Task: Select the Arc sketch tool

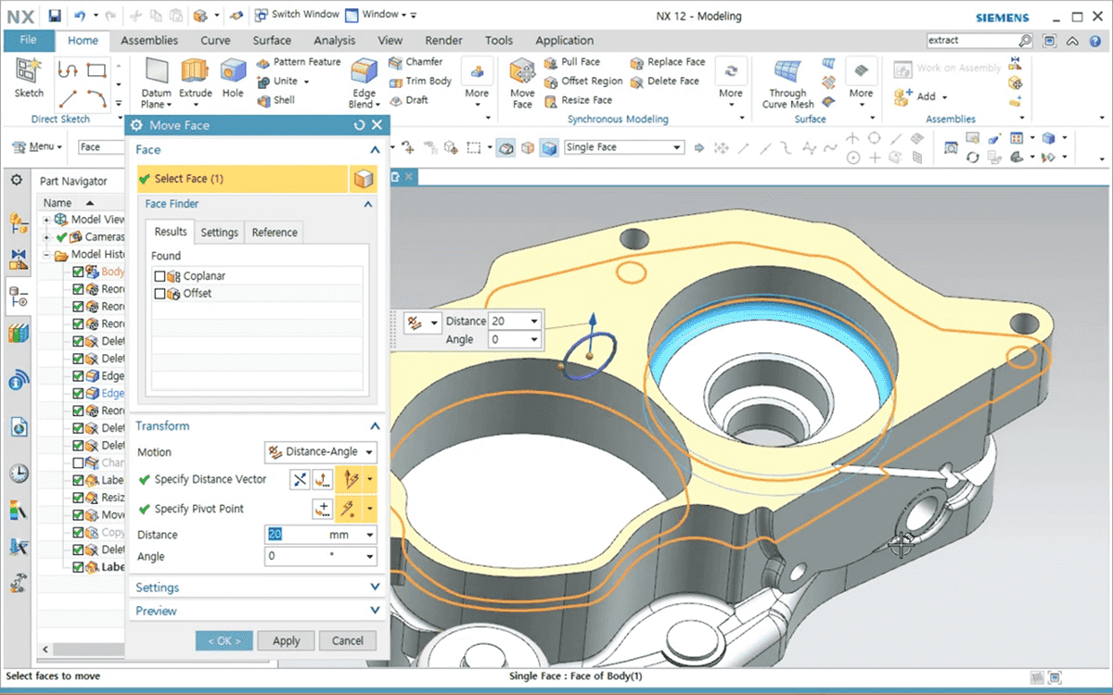Action: click(x=96, y=97)
